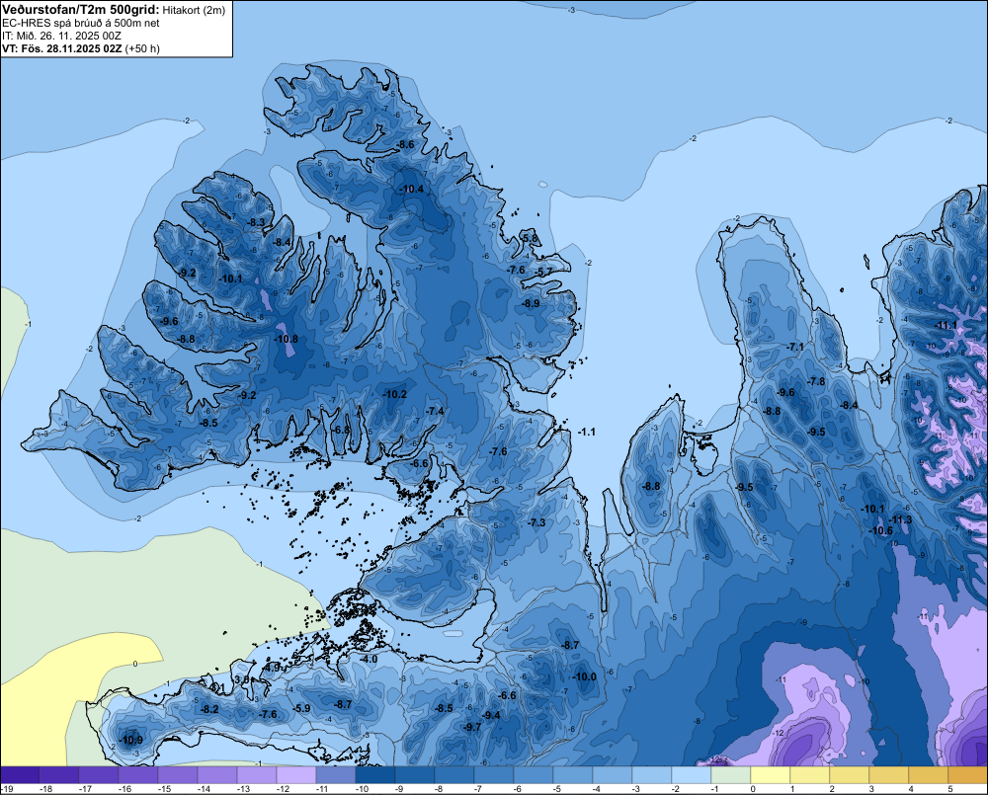Viewport: 988px width, 795px height.
Task: Click the -10.6 temperature value
Action: click(x=881, y=530)
